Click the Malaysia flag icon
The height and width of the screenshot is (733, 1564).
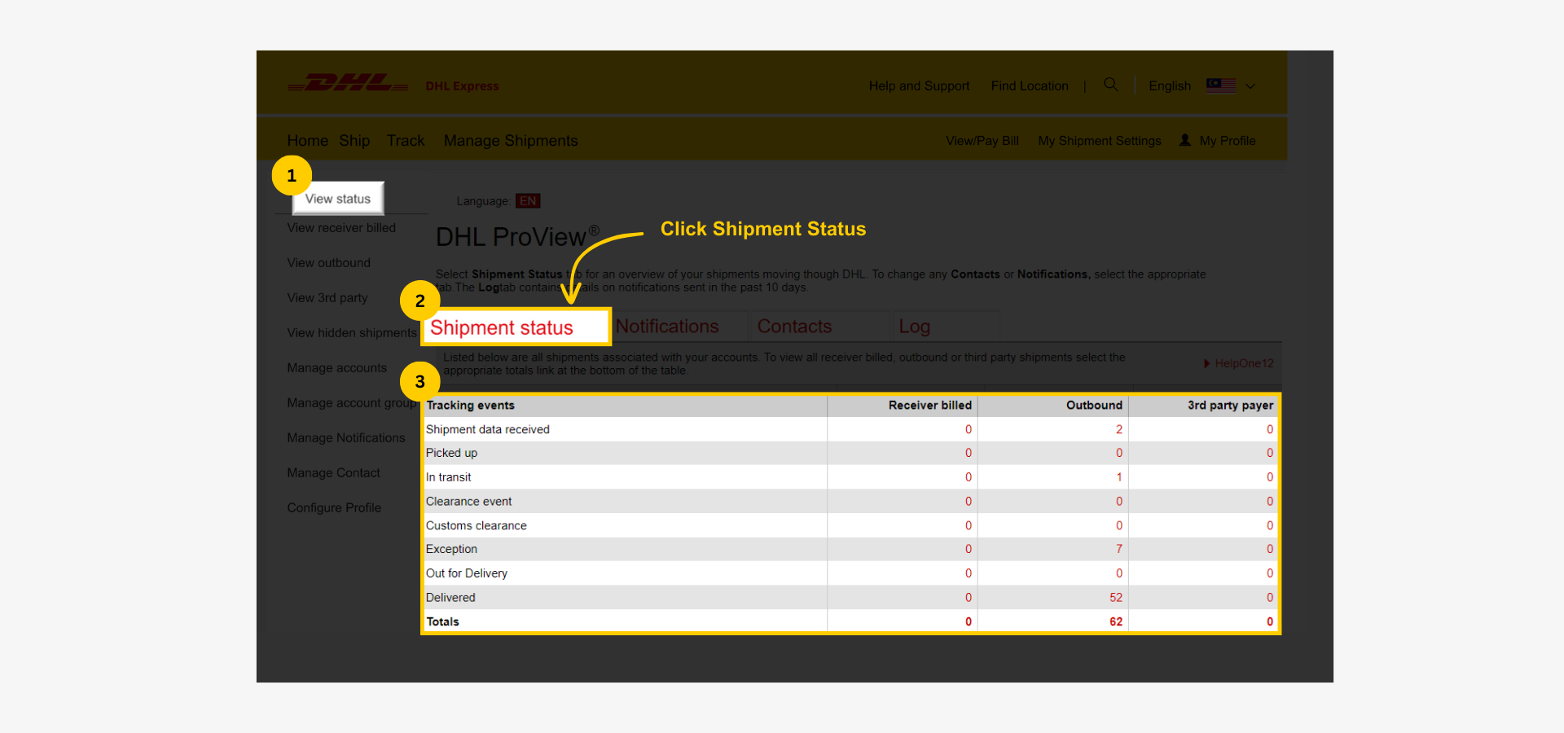pyautogui.click(x=1221, y=86)
